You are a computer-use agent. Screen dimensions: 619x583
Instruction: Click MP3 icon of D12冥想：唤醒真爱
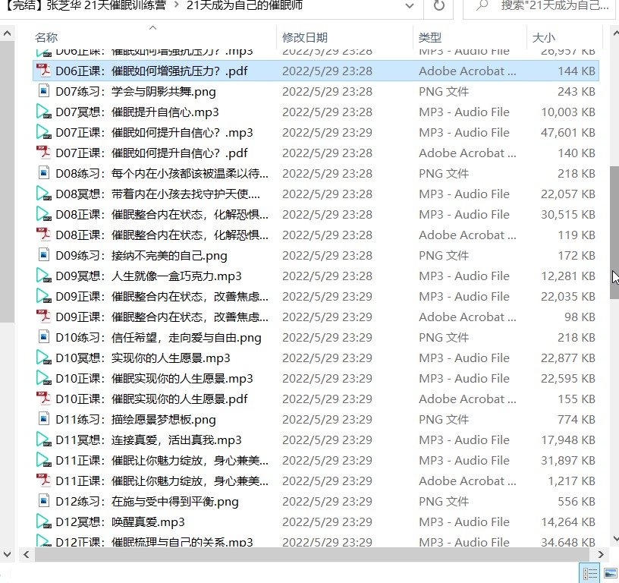pyautogui.click(x=43, y=522)
